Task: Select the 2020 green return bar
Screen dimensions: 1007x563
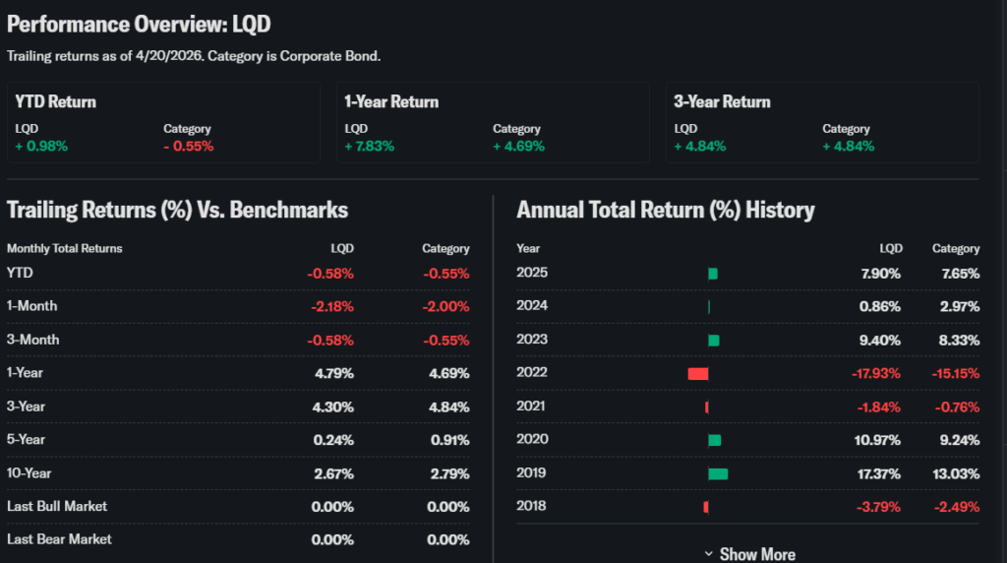Action: pyautogui.click(x=715, y=440)
